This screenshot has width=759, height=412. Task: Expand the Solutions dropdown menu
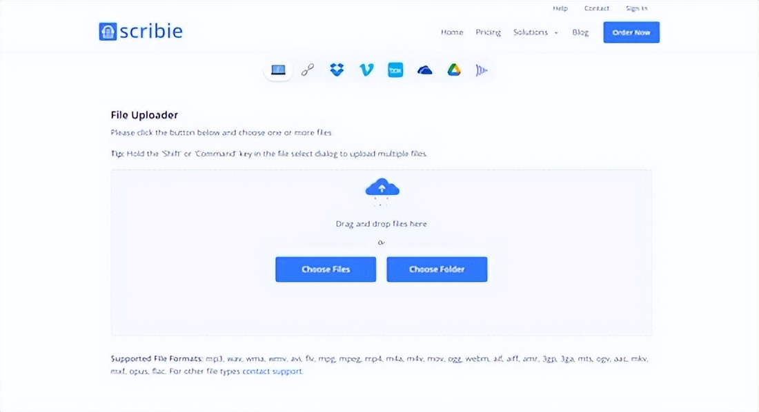coord(535,32)
